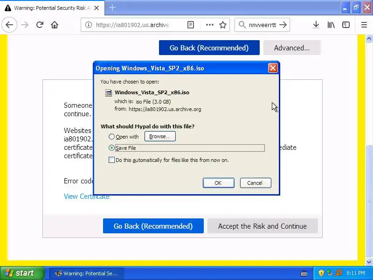Open the Library icon
The image size is (373, 280).
click(331, 25)
